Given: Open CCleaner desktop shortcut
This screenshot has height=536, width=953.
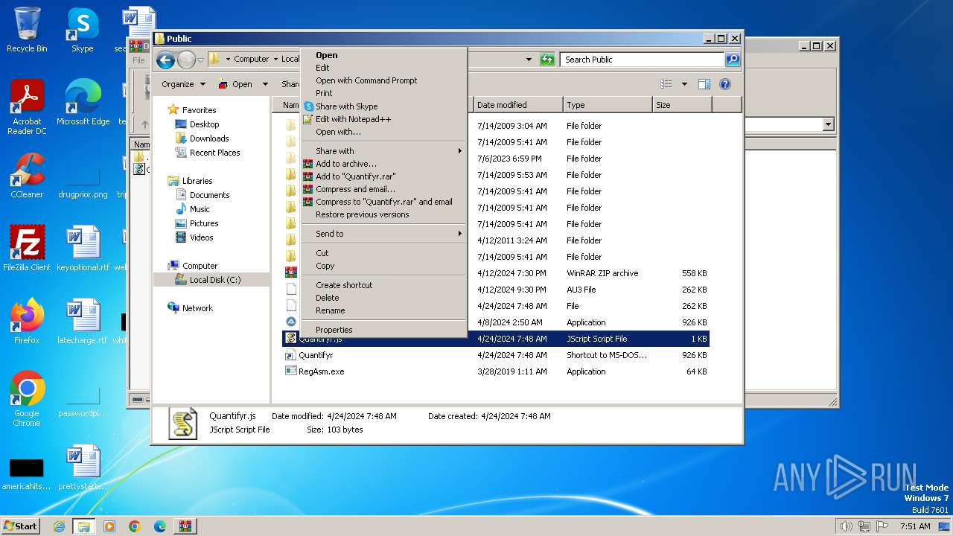Looking at the screenshot, I should point(27,176).
